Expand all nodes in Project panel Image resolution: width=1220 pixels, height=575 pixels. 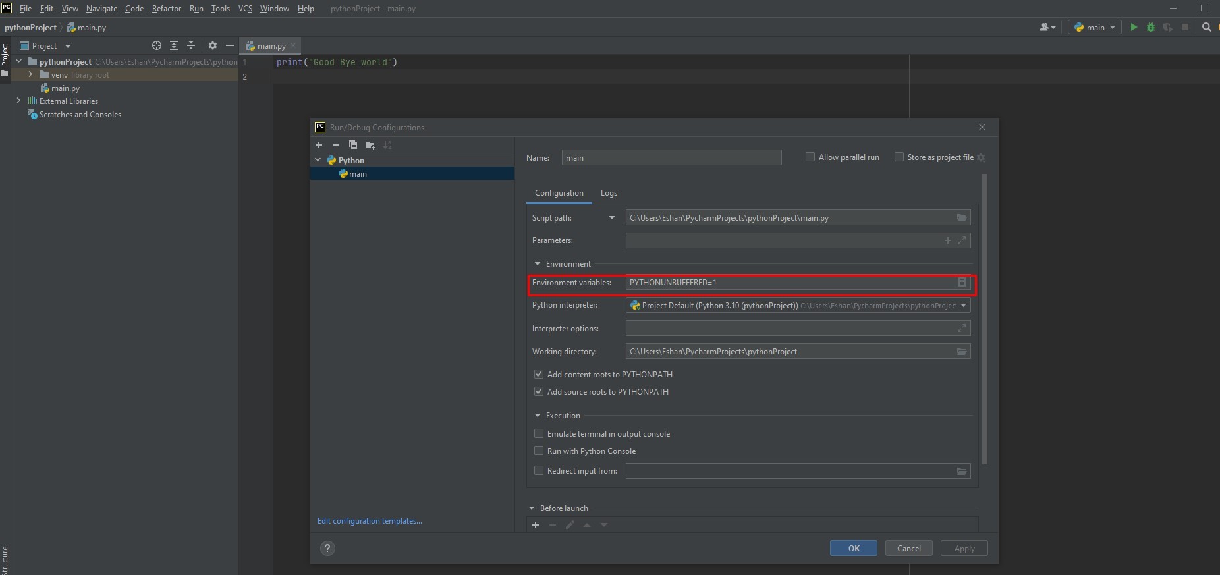point(174,45)
